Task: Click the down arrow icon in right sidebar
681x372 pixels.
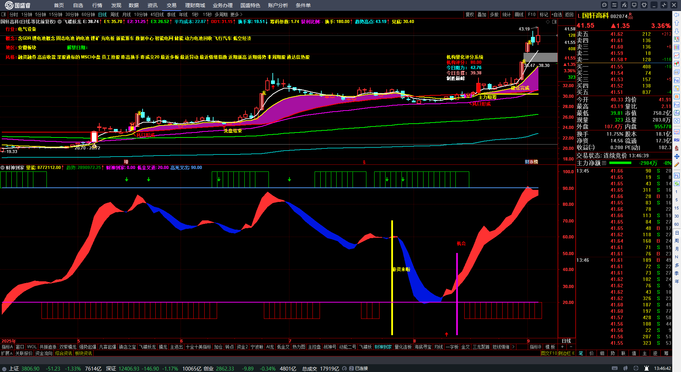Action: click(x=677, y=31)
